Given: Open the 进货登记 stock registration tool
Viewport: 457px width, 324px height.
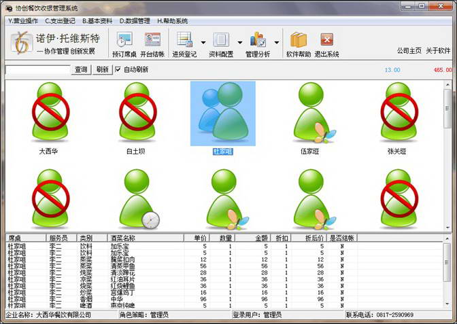Looking at the screenshot, I should click(184, 45).
